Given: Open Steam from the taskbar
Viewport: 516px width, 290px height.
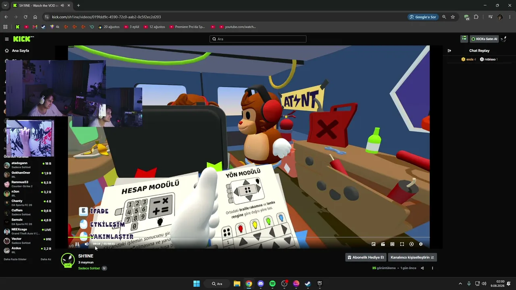Looking at the screenshot, I should tap(308, 284).
